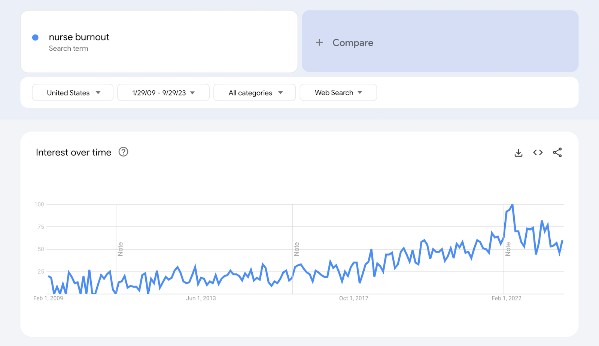Download the Interest over time CSV

[519, 152]
